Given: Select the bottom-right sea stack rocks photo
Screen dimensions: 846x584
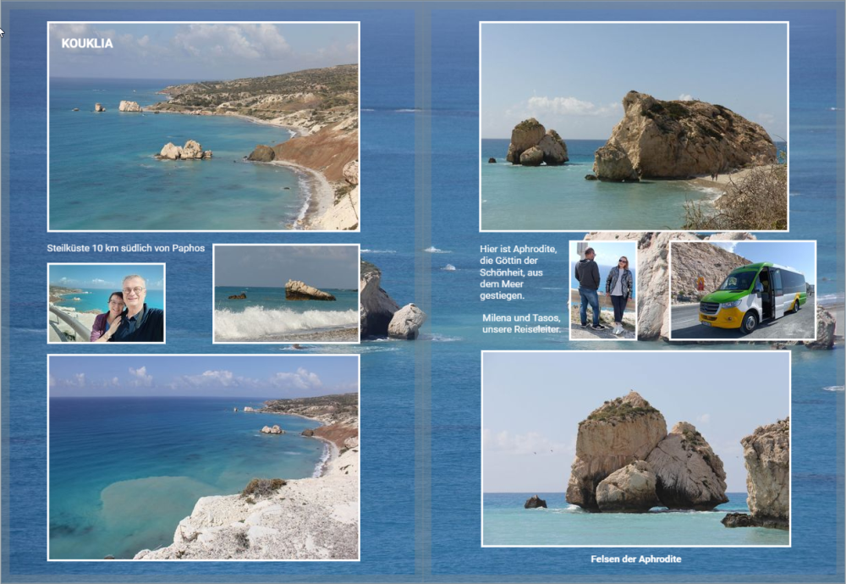Looking at the screenshot, I should point(635,449).
